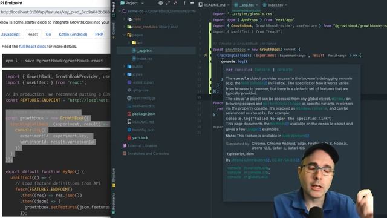This screenshot has height=218, width=387.
Task: Open the Structure tool window tab
Action: pyautogui.click(x=114, y=177)
